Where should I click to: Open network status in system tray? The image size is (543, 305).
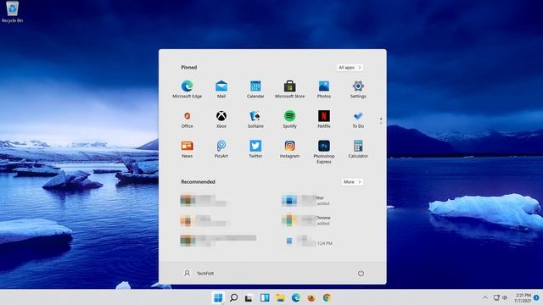click(x=496, y=297)
